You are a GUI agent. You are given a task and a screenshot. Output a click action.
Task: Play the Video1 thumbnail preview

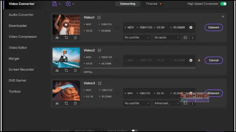pyautogui.click(x=66, y=25)
